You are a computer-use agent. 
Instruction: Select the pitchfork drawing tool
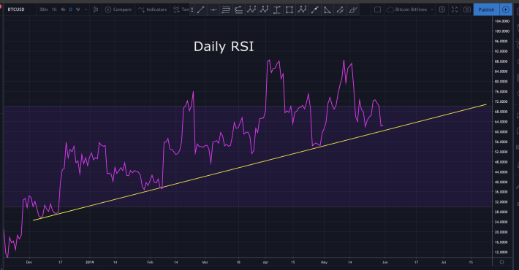click(238, 10)
